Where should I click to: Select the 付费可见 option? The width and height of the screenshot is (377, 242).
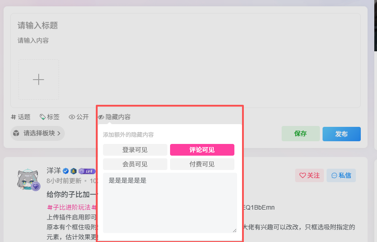pyautogui.click(x=202, y=164)
